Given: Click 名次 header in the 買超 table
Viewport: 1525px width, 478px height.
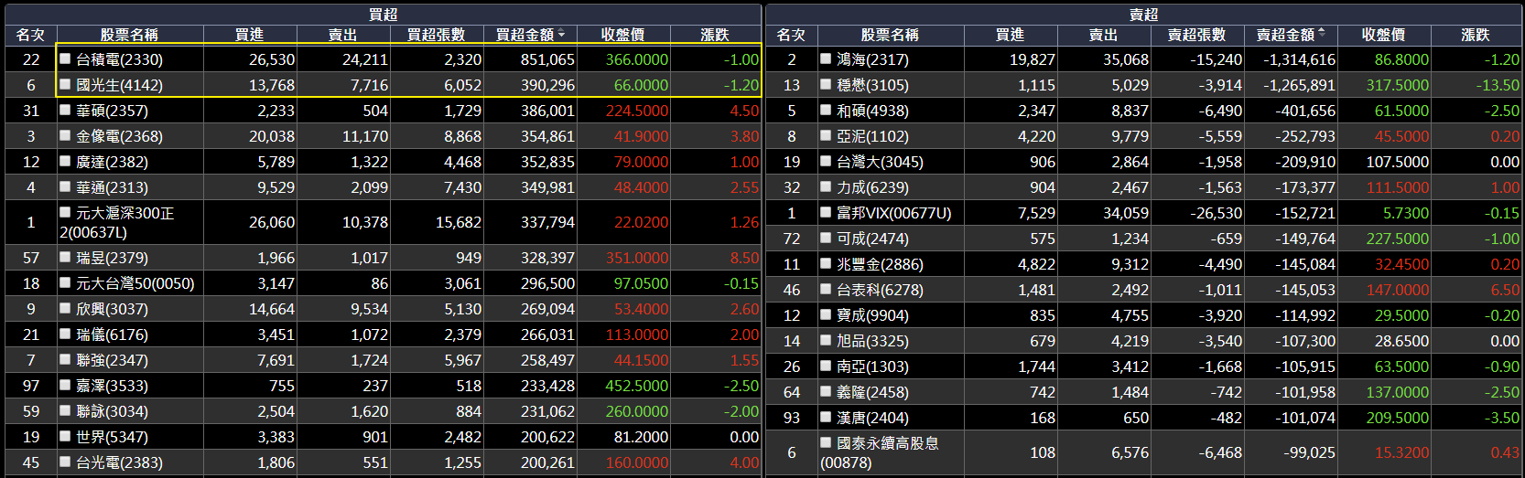Looking at the screenshot, I should click(x=30, y=35).
